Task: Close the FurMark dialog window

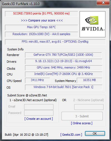Action: (x=103, y=3)
